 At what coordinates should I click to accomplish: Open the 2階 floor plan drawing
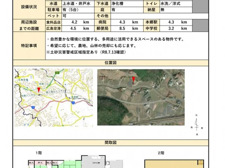[174, 164]
